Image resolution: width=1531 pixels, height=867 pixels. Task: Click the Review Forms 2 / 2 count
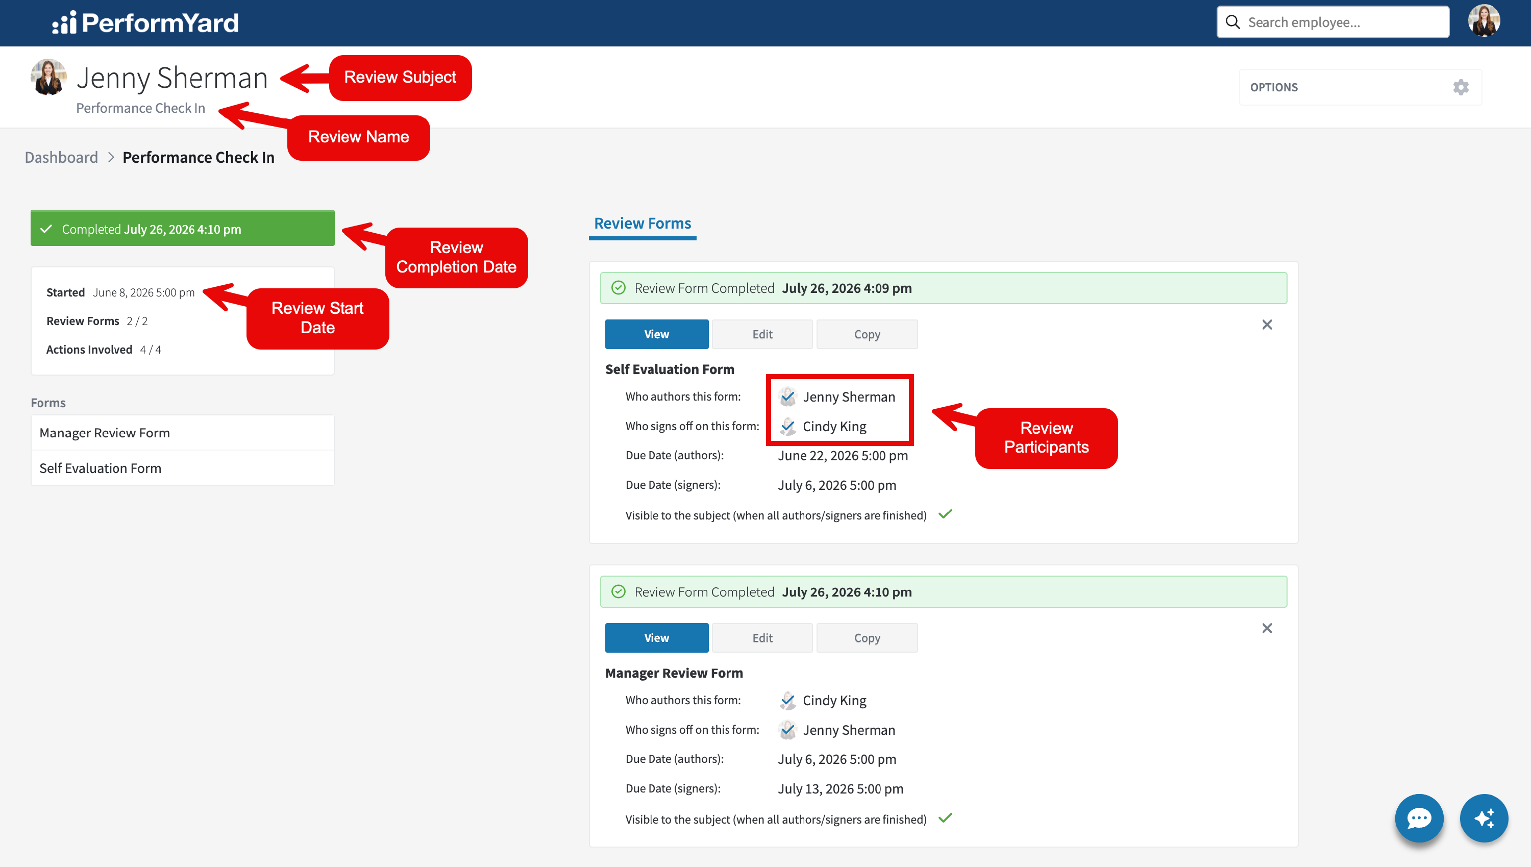pos(137,321)
